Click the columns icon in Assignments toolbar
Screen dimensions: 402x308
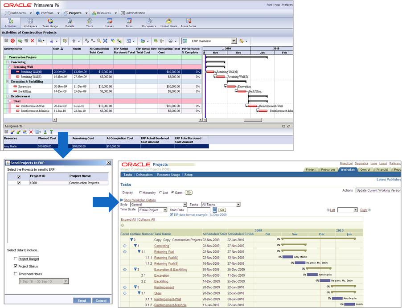click(37, 132)
